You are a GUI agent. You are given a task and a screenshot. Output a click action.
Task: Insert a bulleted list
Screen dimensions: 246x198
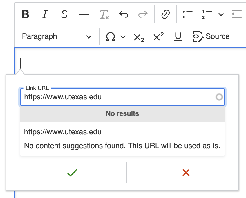tap(188, 14)
